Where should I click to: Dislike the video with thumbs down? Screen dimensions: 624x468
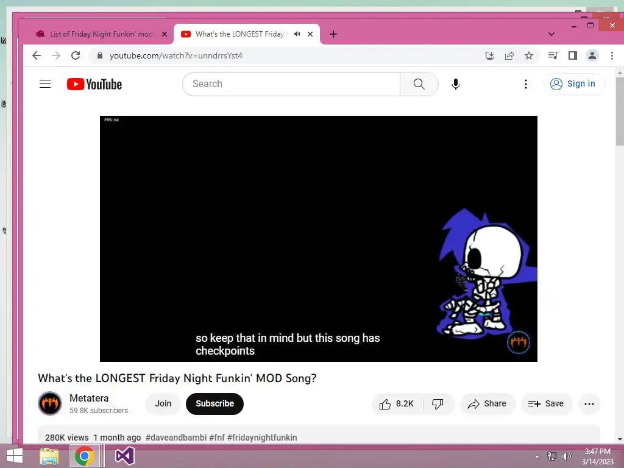pyautogui.click(x=438, y=404)
